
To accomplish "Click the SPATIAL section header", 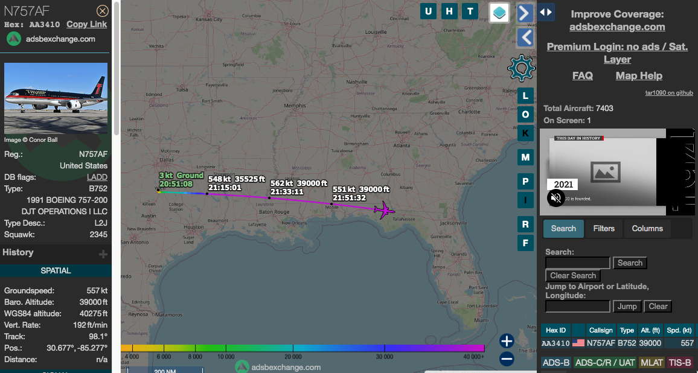I will [56, 270].
